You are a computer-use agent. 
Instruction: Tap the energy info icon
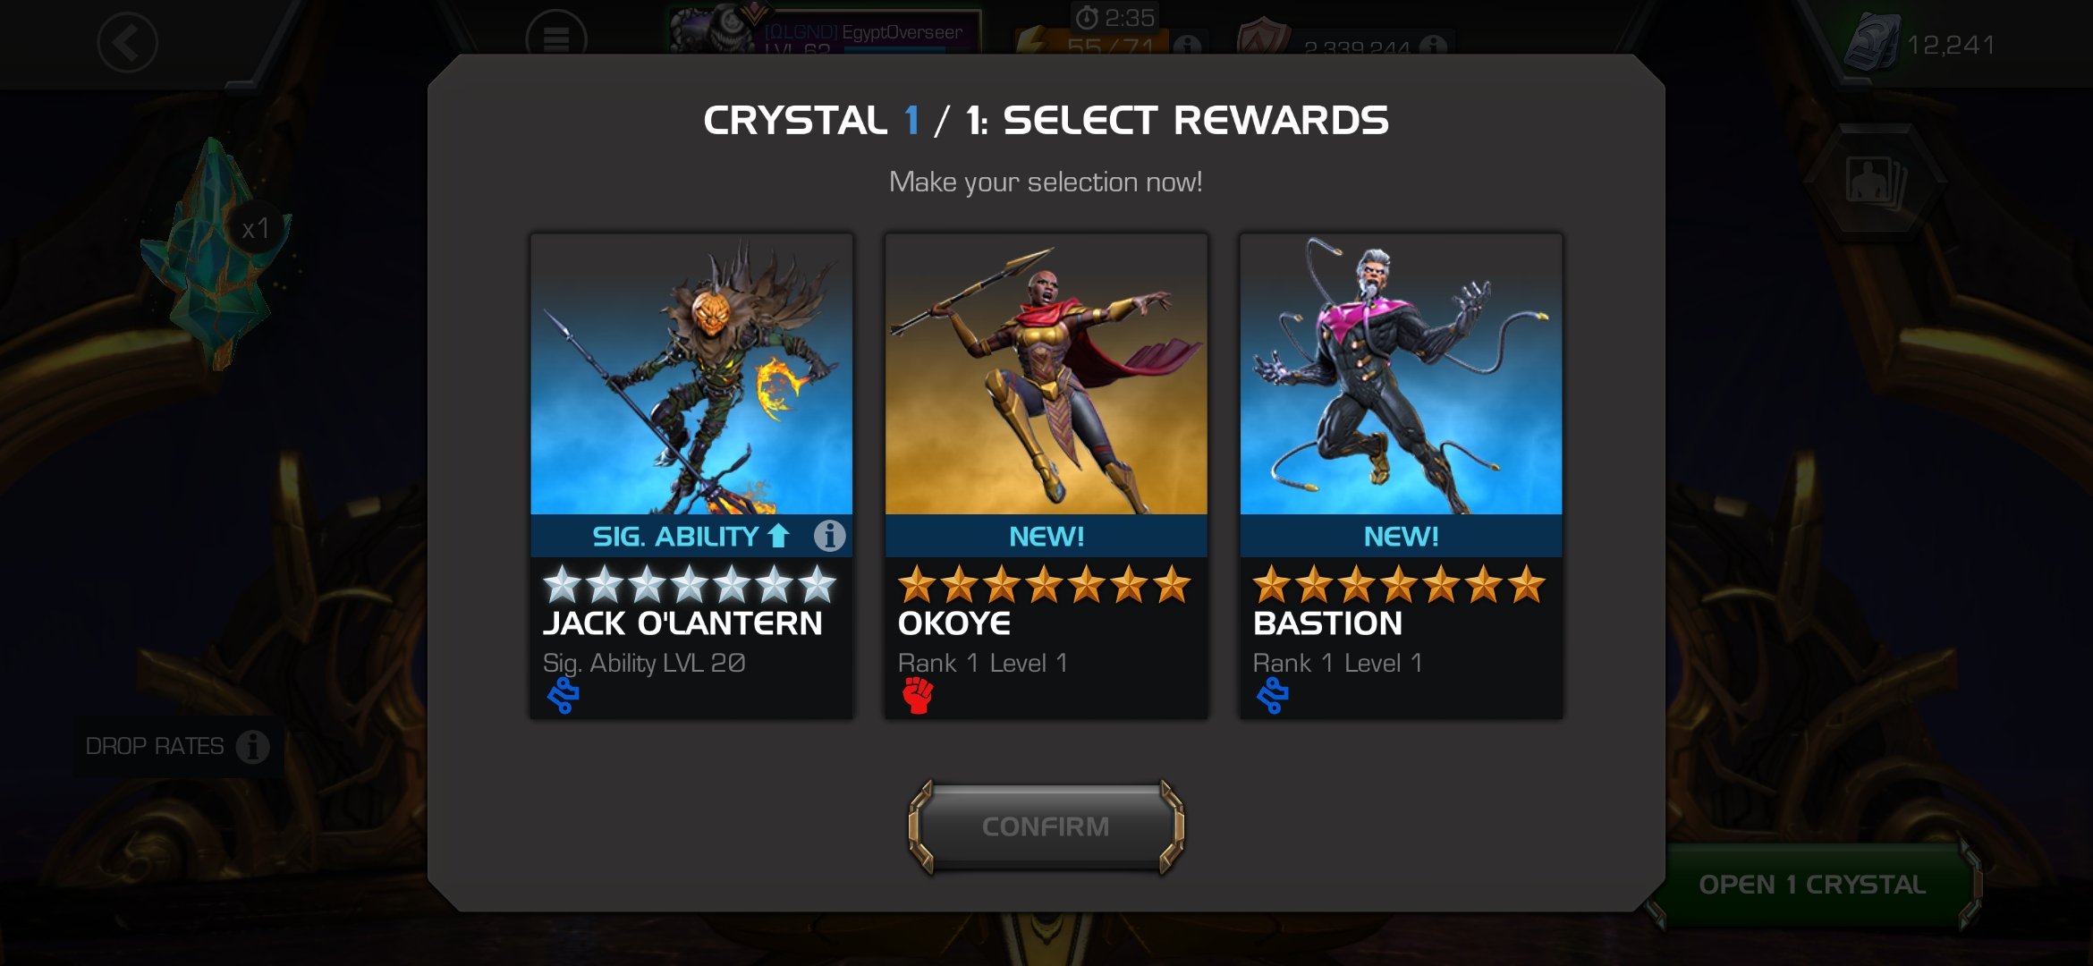pyautogui.click(x=1187, y=45)
